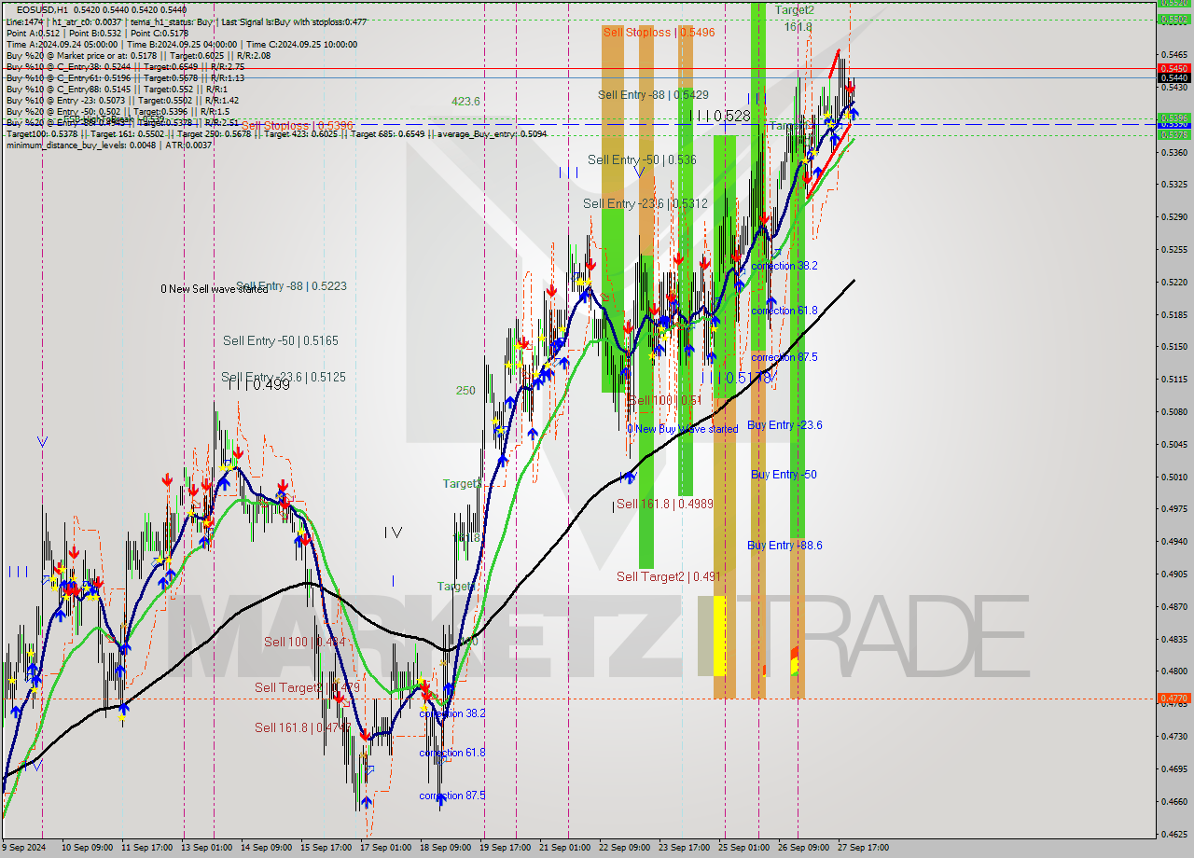Click the 'Buy Entry -50' label
The image size is (1194, 858).
tap(784, 474)
